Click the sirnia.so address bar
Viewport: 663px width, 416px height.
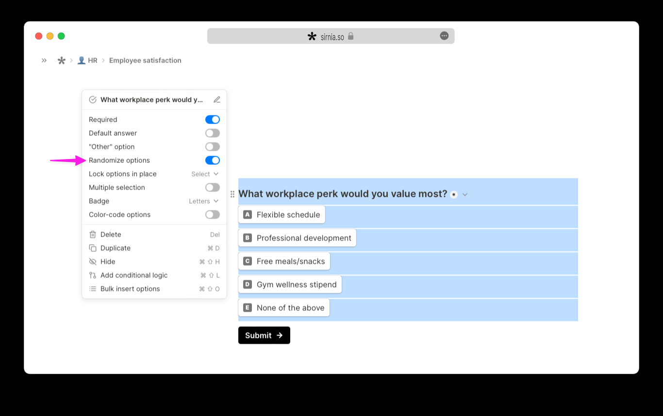pyautogui.click(x=331, y=36)
